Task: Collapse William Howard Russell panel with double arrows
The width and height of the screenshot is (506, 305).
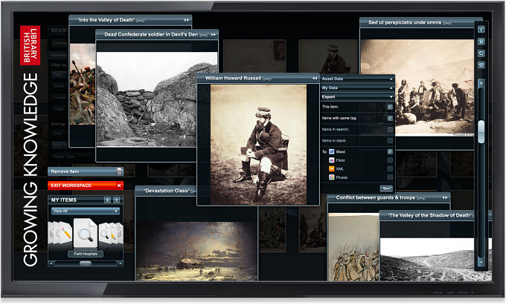Action: (x=314, y=78)
